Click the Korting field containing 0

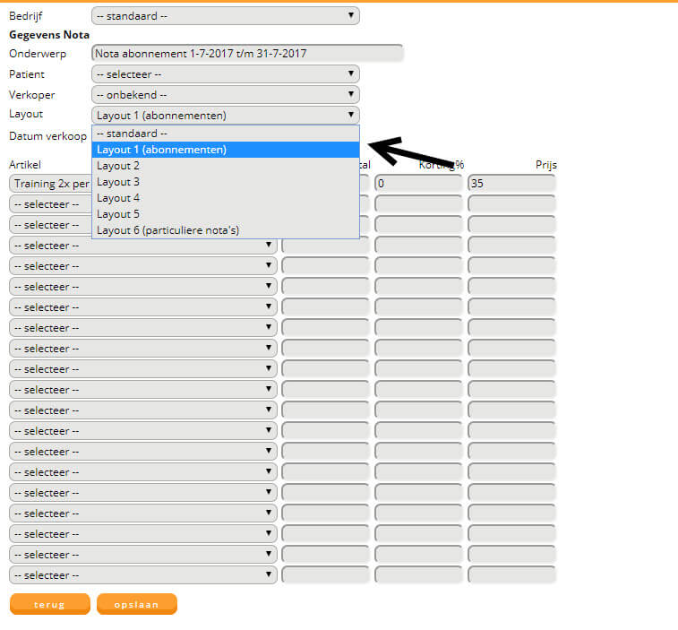point(418,184)
